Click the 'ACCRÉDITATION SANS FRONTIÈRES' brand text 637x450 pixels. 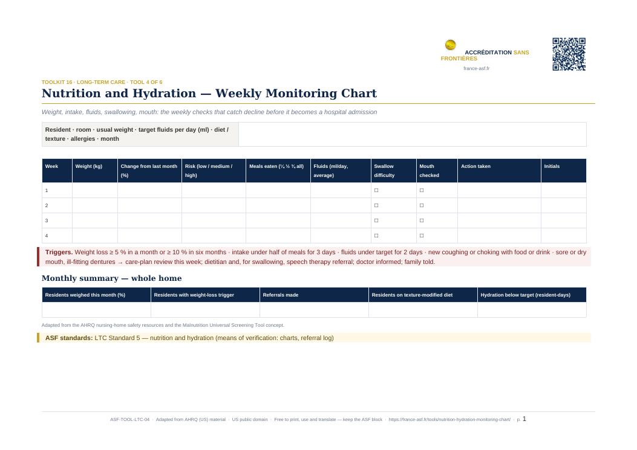pos(485,55)
